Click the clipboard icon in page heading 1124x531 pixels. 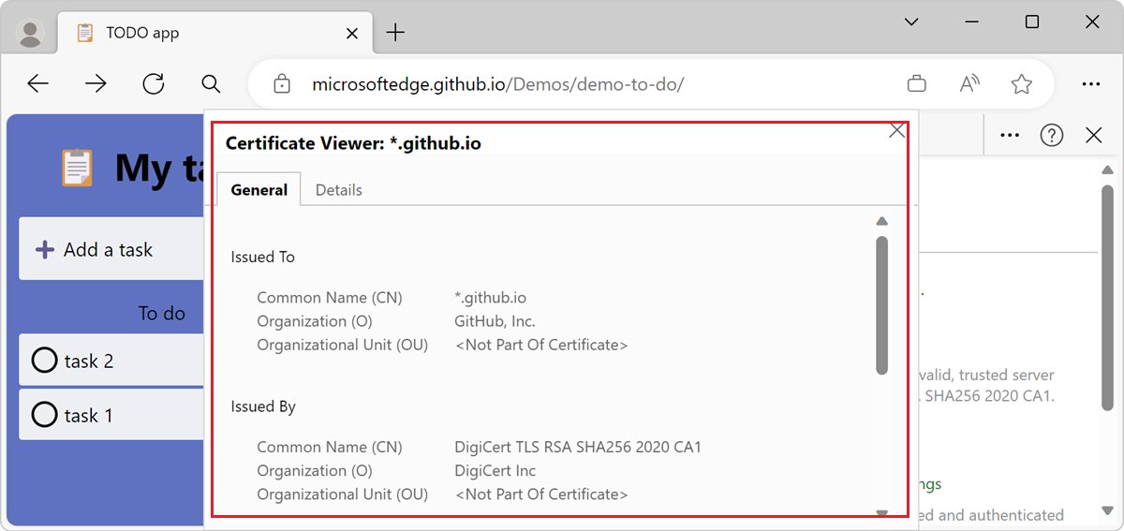point(77,169)
